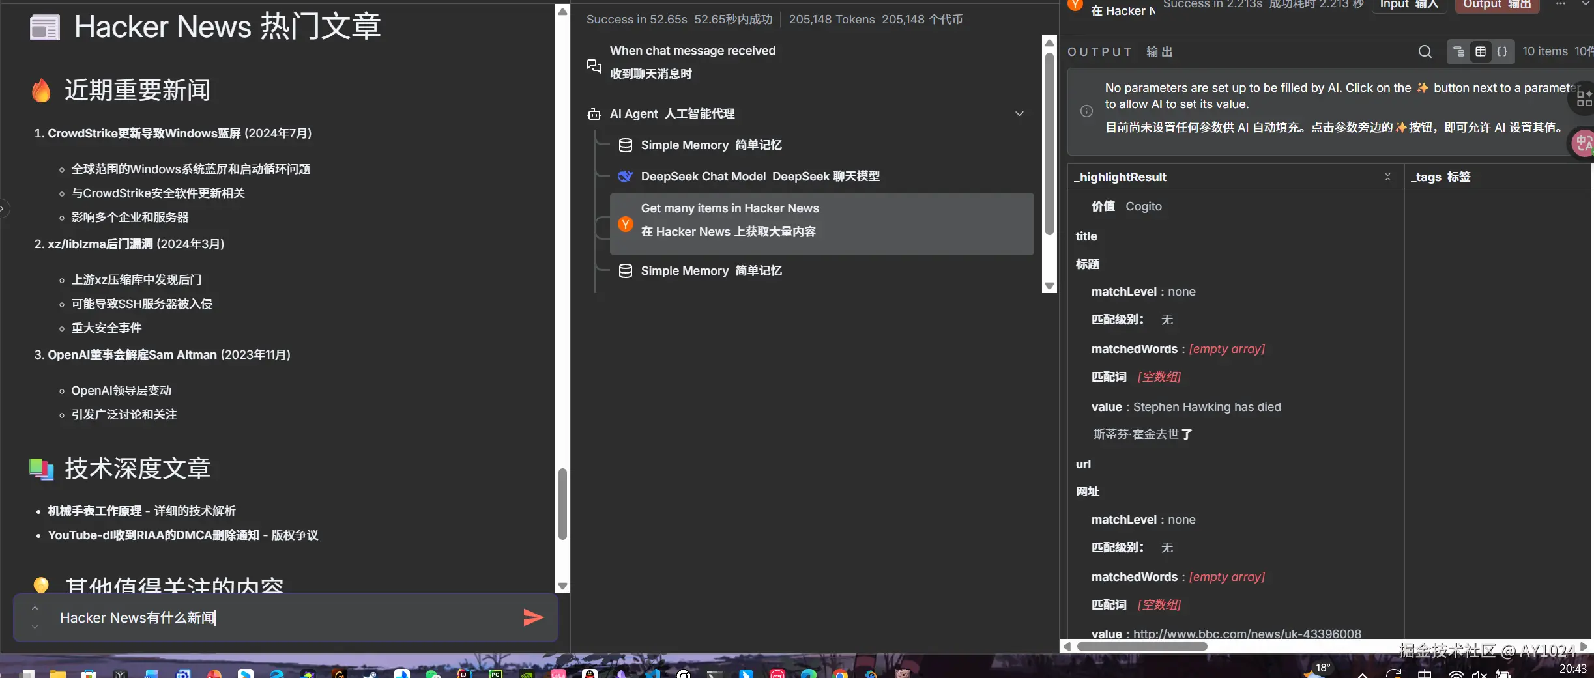Click the 'Cogito' value text
This screenshot has height=678, width=1594.
point(1144,206)
